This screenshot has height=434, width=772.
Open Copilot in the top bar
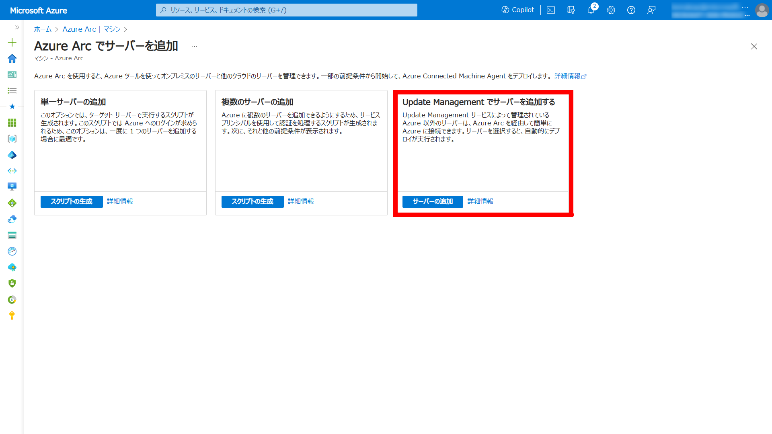(517, 10)
